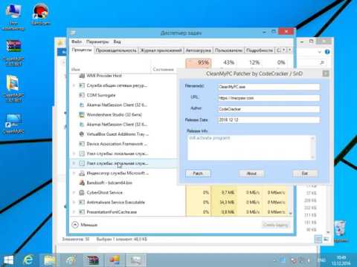Expand the PresentationFontCache.exe row

pos(74,212)
